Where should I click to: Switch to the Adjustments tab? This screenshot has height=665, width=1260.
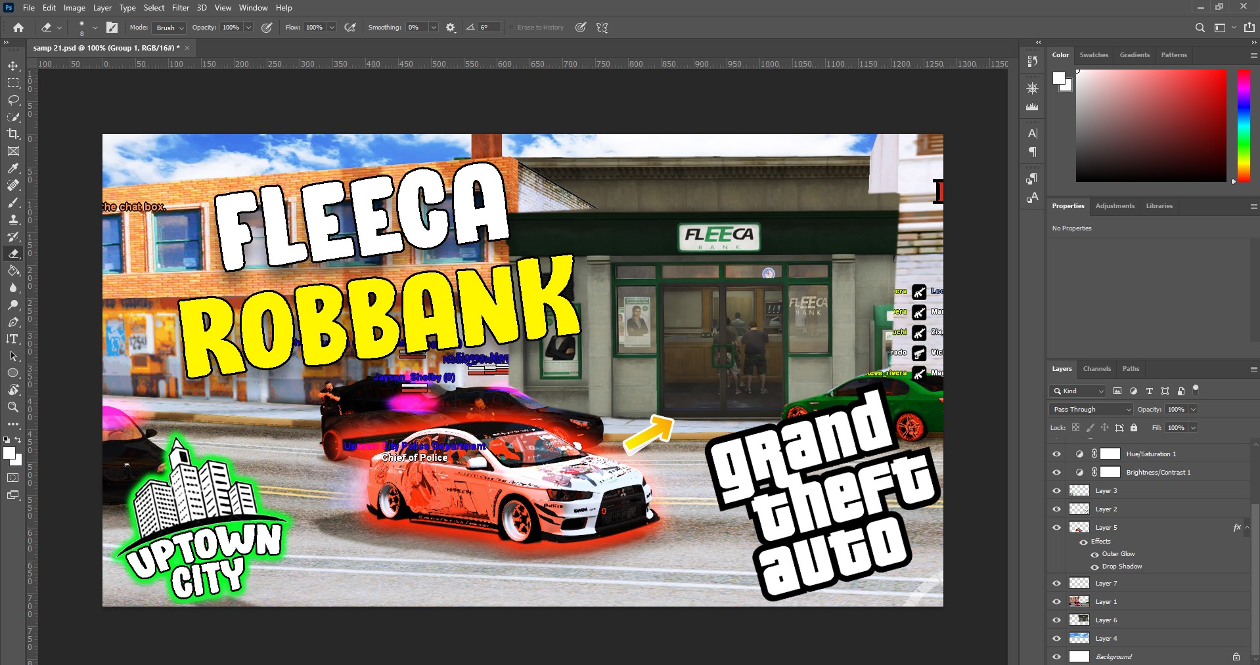(1115, 206)
